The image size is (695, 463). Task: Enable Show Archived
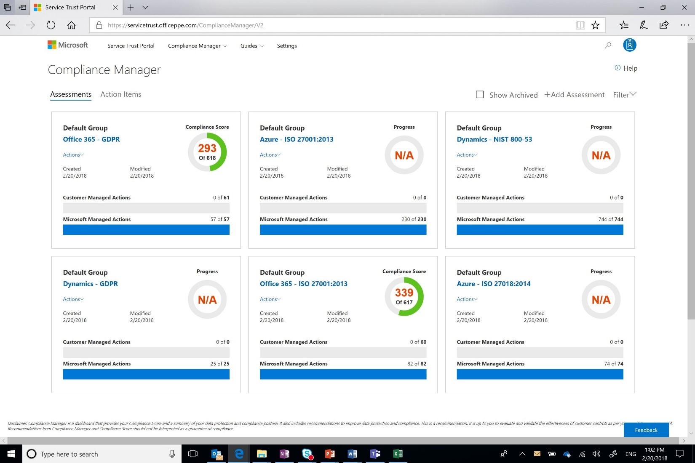pos(479,94)
